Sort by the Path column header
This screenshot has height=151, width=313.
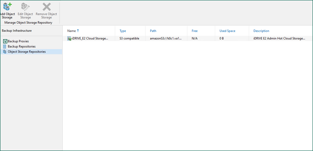153,31
